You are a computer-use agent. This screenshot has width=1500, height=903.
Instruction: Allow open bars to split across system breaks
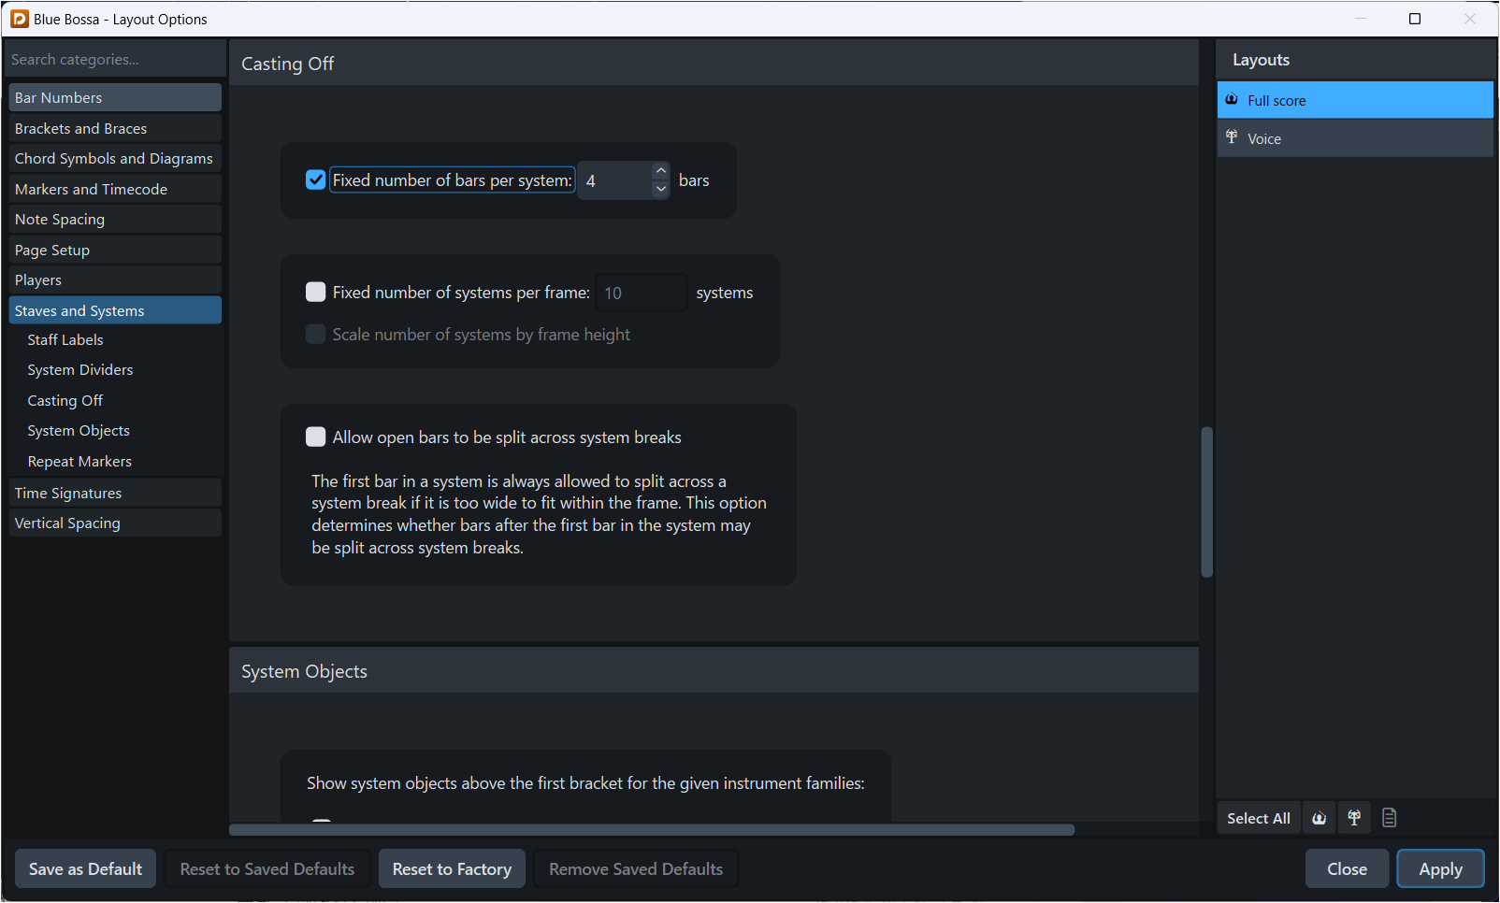(316, 437)
